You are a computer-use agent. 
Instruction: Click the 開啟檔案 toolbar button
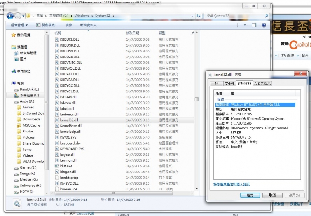(47, 25)
